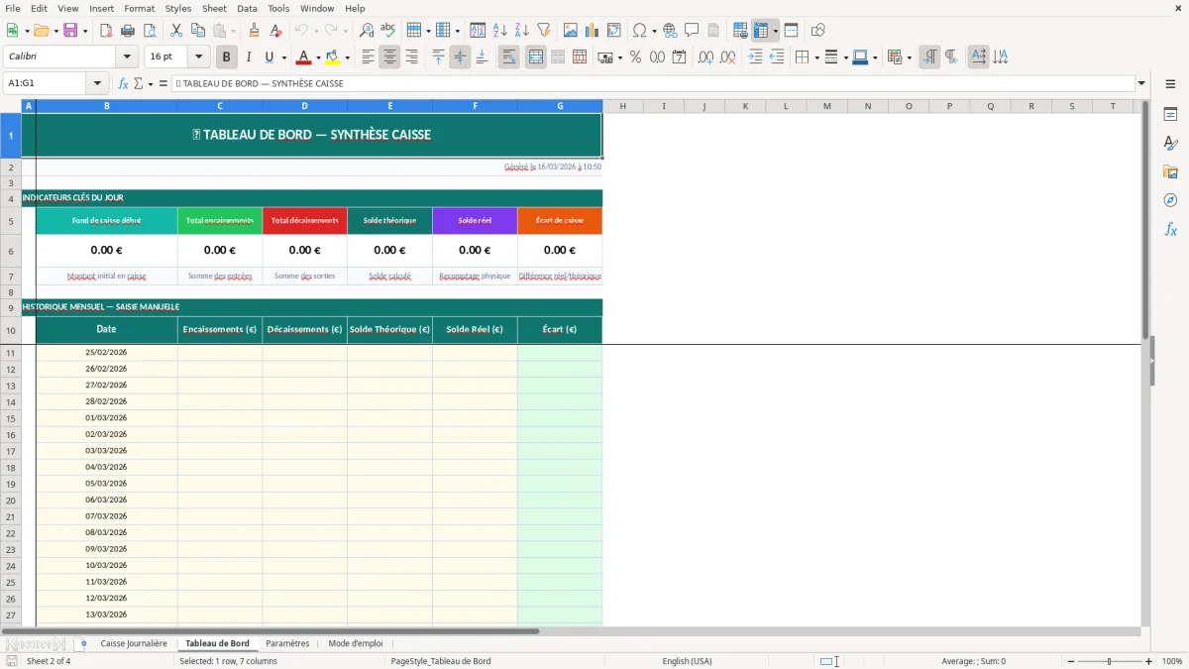Image resolution: width=1189 pixels, height=669 pixels.
Task: Sort ascending with the A-Z arrow icon
Action: [x=500, y=31]
